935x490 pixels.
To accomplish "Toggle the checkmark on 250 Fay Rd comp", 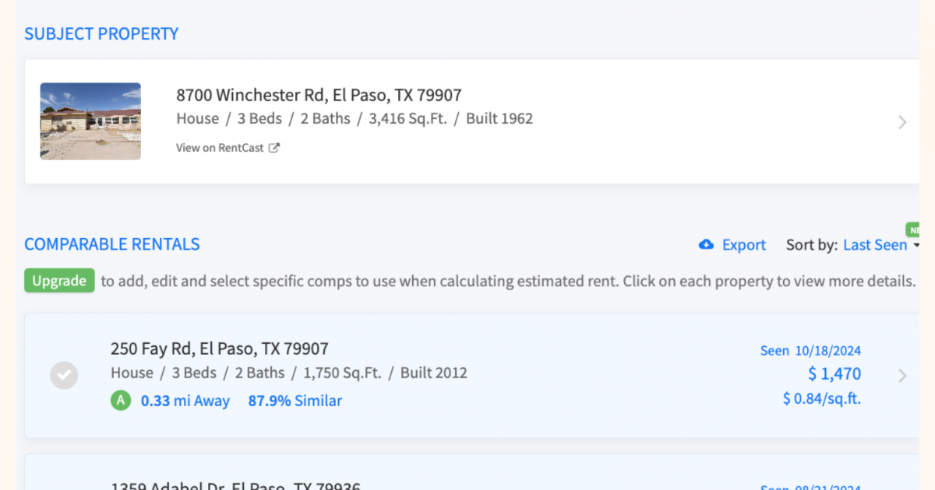I will coord(64,376).
